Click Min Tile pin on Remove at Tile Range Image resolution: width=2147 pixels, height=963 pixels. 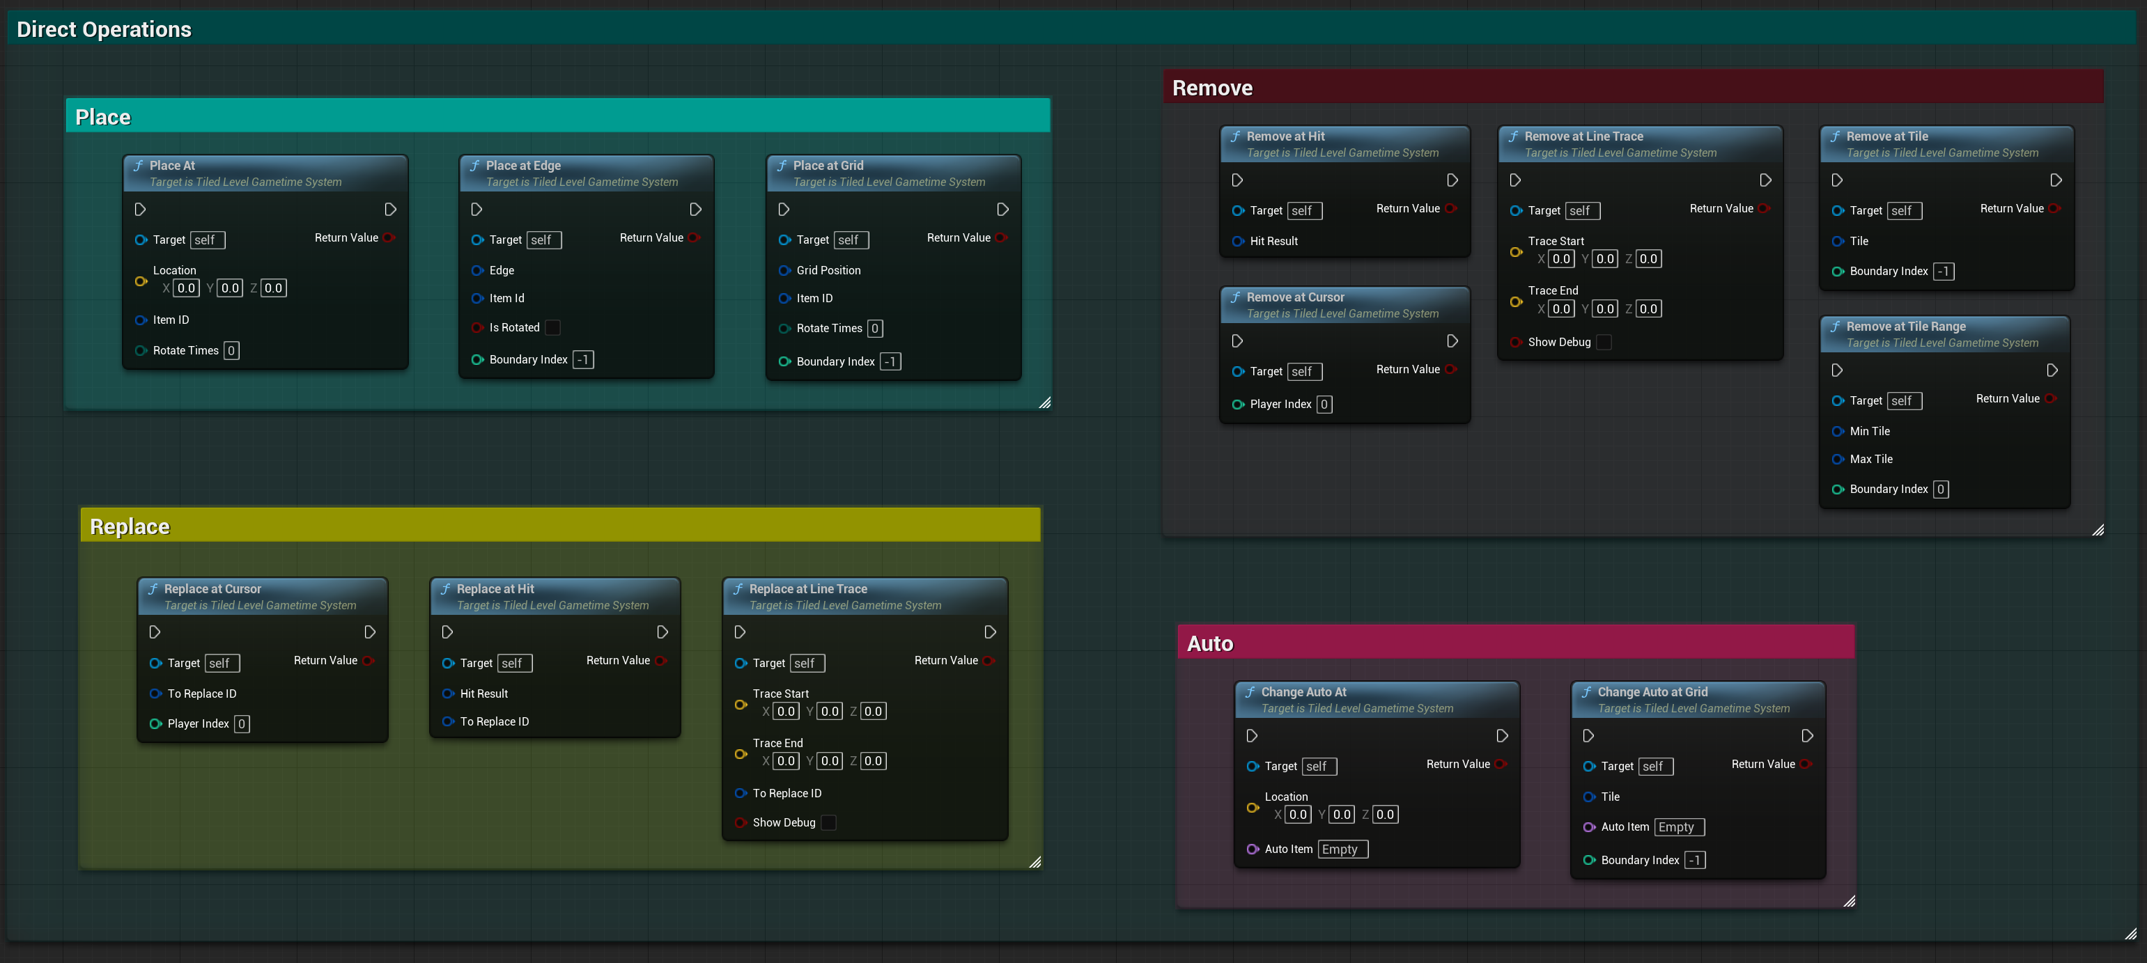click(1837, 431)
